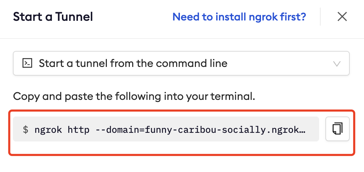This screenshot has width=364, height=172.
Task: Click the ngrok http command code box
Action: [166, 129]
